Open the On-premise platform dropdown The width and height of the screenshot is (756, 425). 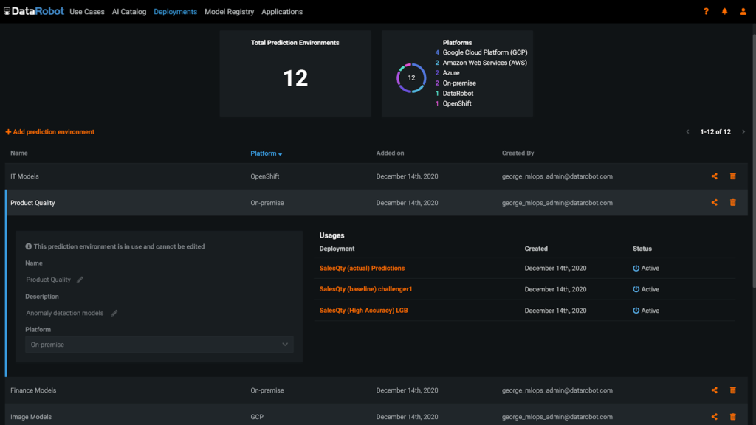(x=159, y=345)
